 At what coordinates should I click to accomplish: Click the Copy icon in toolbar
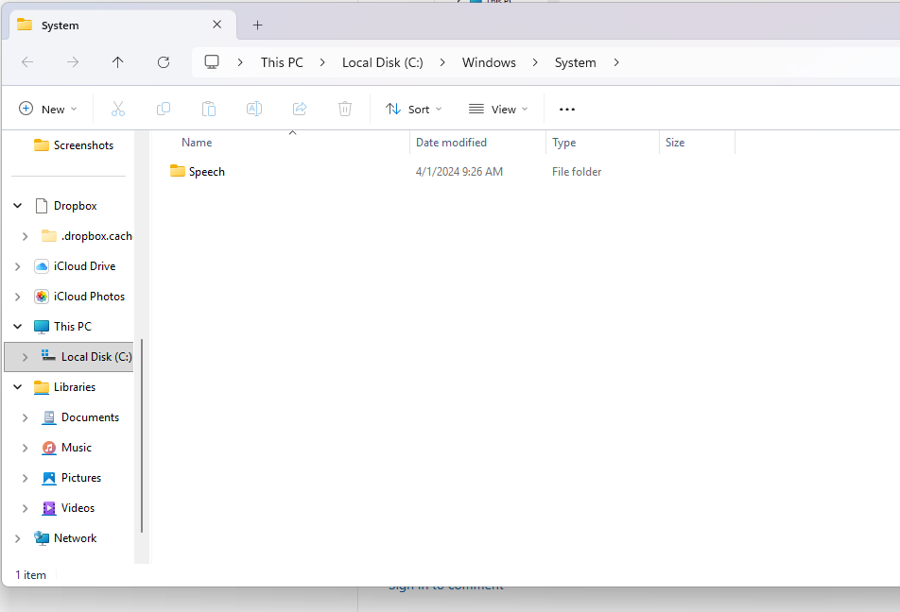pos(164,109)
